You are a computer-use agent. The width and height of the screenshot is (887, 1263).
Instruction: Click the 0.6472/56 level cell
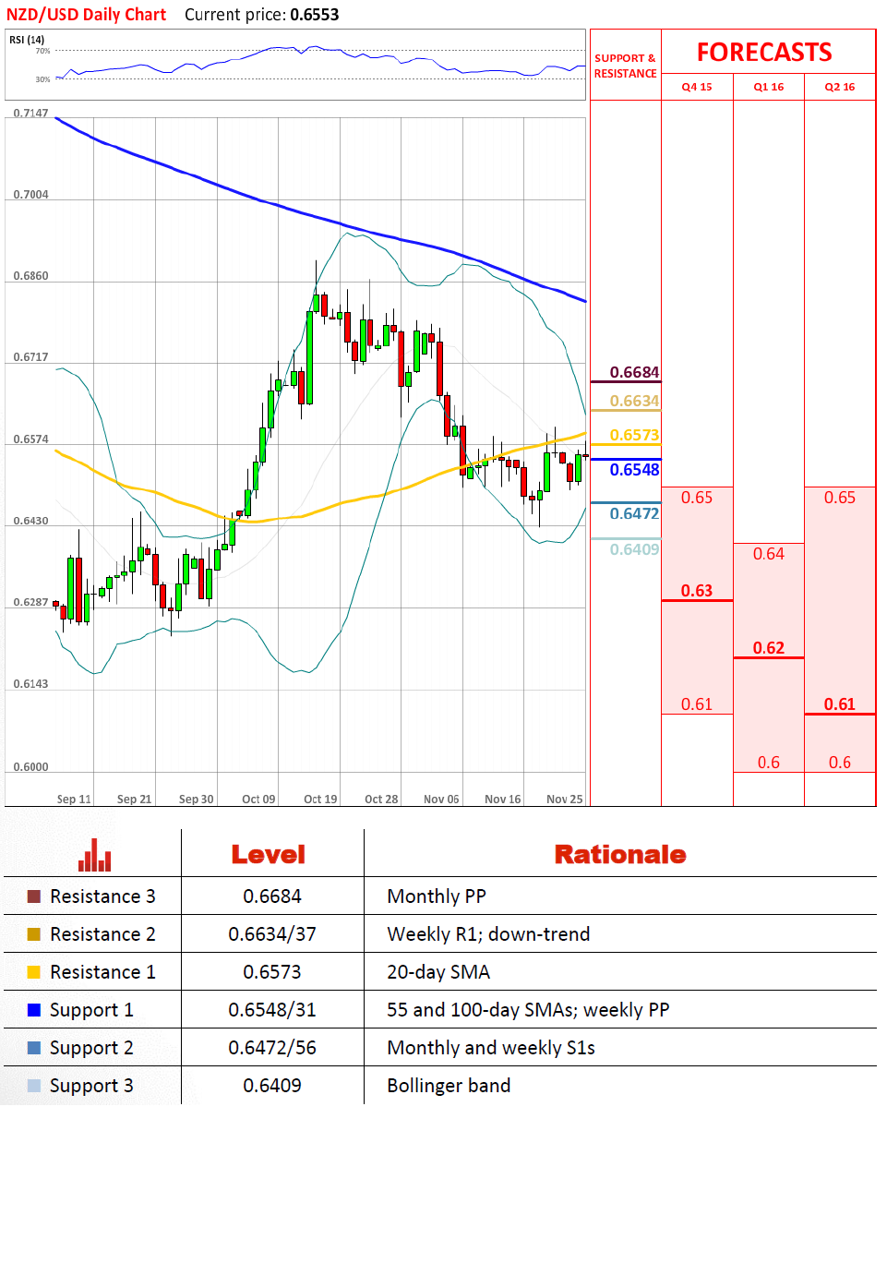coord(272,1048)
